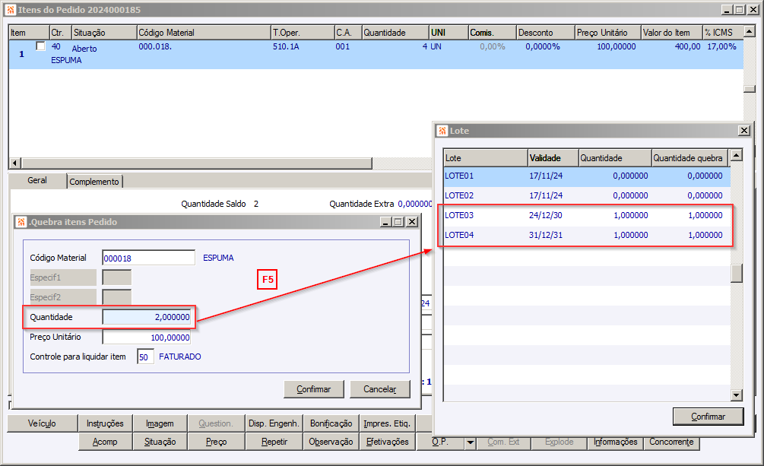764x466 pixels.
Task: Click the Situação column header
Action: 104,33
